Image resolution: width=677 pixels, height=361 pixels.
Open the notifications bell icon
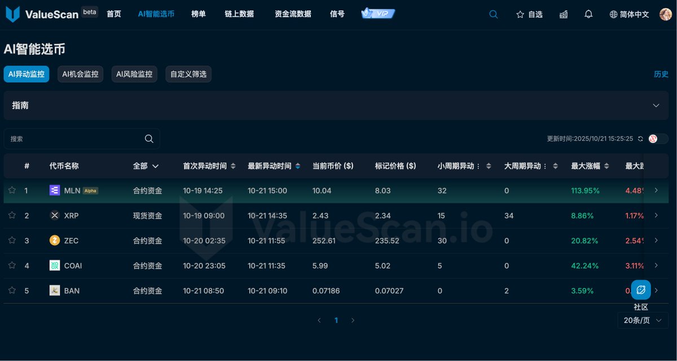coord(588,15)
